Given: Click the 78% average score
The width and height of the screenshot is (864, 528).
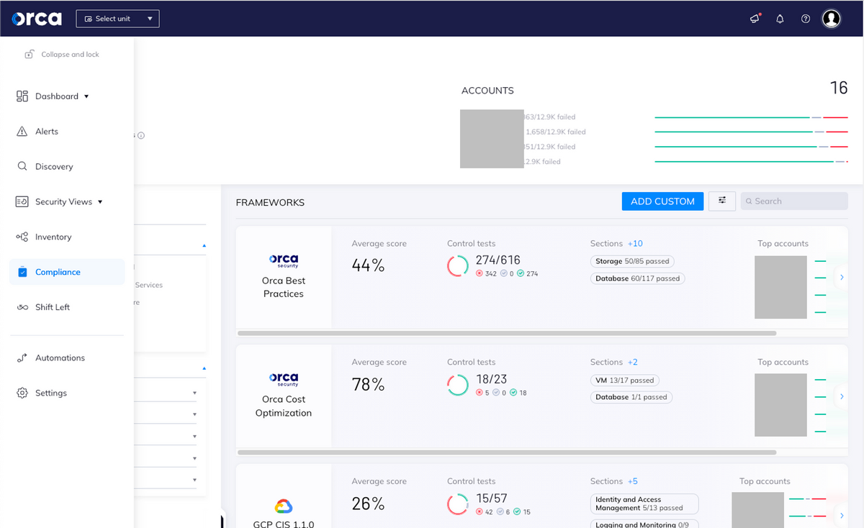Looking at the screenshot, I should click(368, 385).
